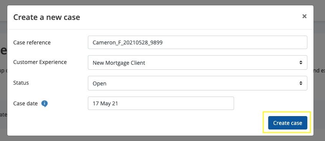Viewport: 325px width, 141px height.
Task: Click the Case reference label
Action: point(32,43)
